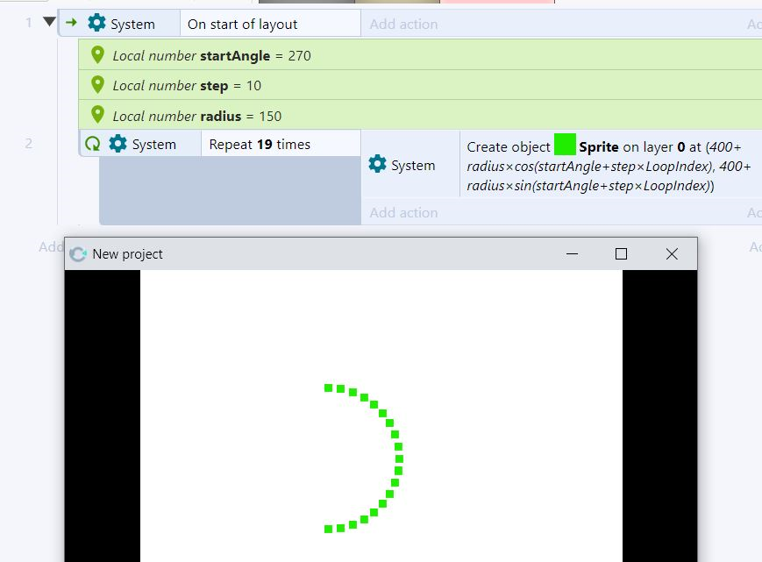Click the System gear icon in event 1
This screenshot has height=562, width=762.
tap(96, 24)
